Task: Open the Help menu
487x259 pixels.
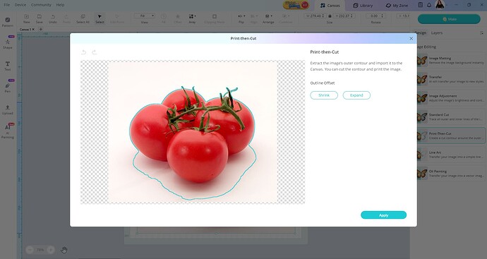Action: pos(60,5)
